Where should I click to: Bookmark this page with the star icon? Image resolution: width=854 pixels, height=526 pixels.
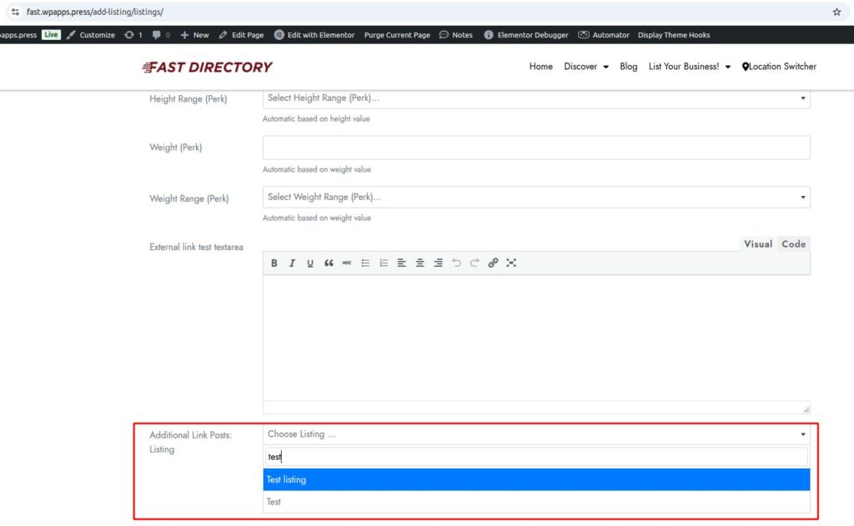tap(836, 12)
